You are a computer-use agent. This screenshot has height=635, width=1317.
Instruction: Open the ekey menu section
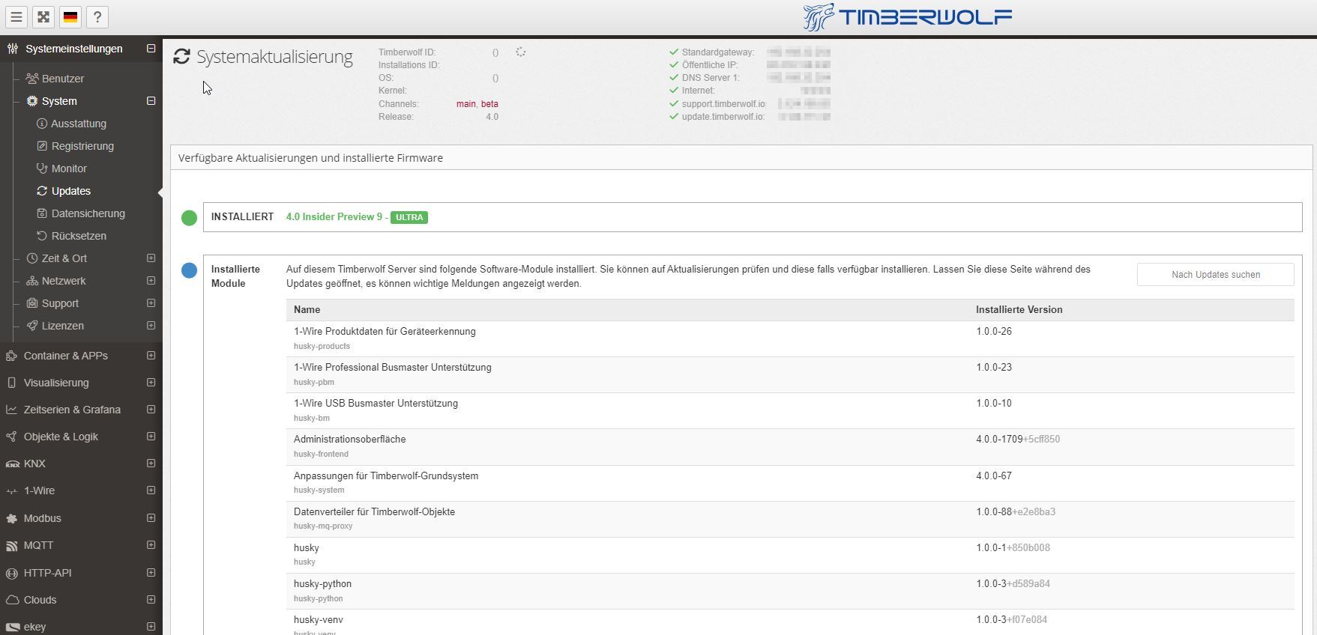click(34, 627)
